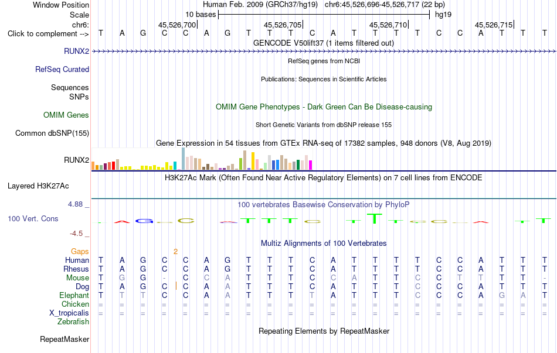Click 'Short Genetic Variants from dbSNP' title

(x=324, y=125)
